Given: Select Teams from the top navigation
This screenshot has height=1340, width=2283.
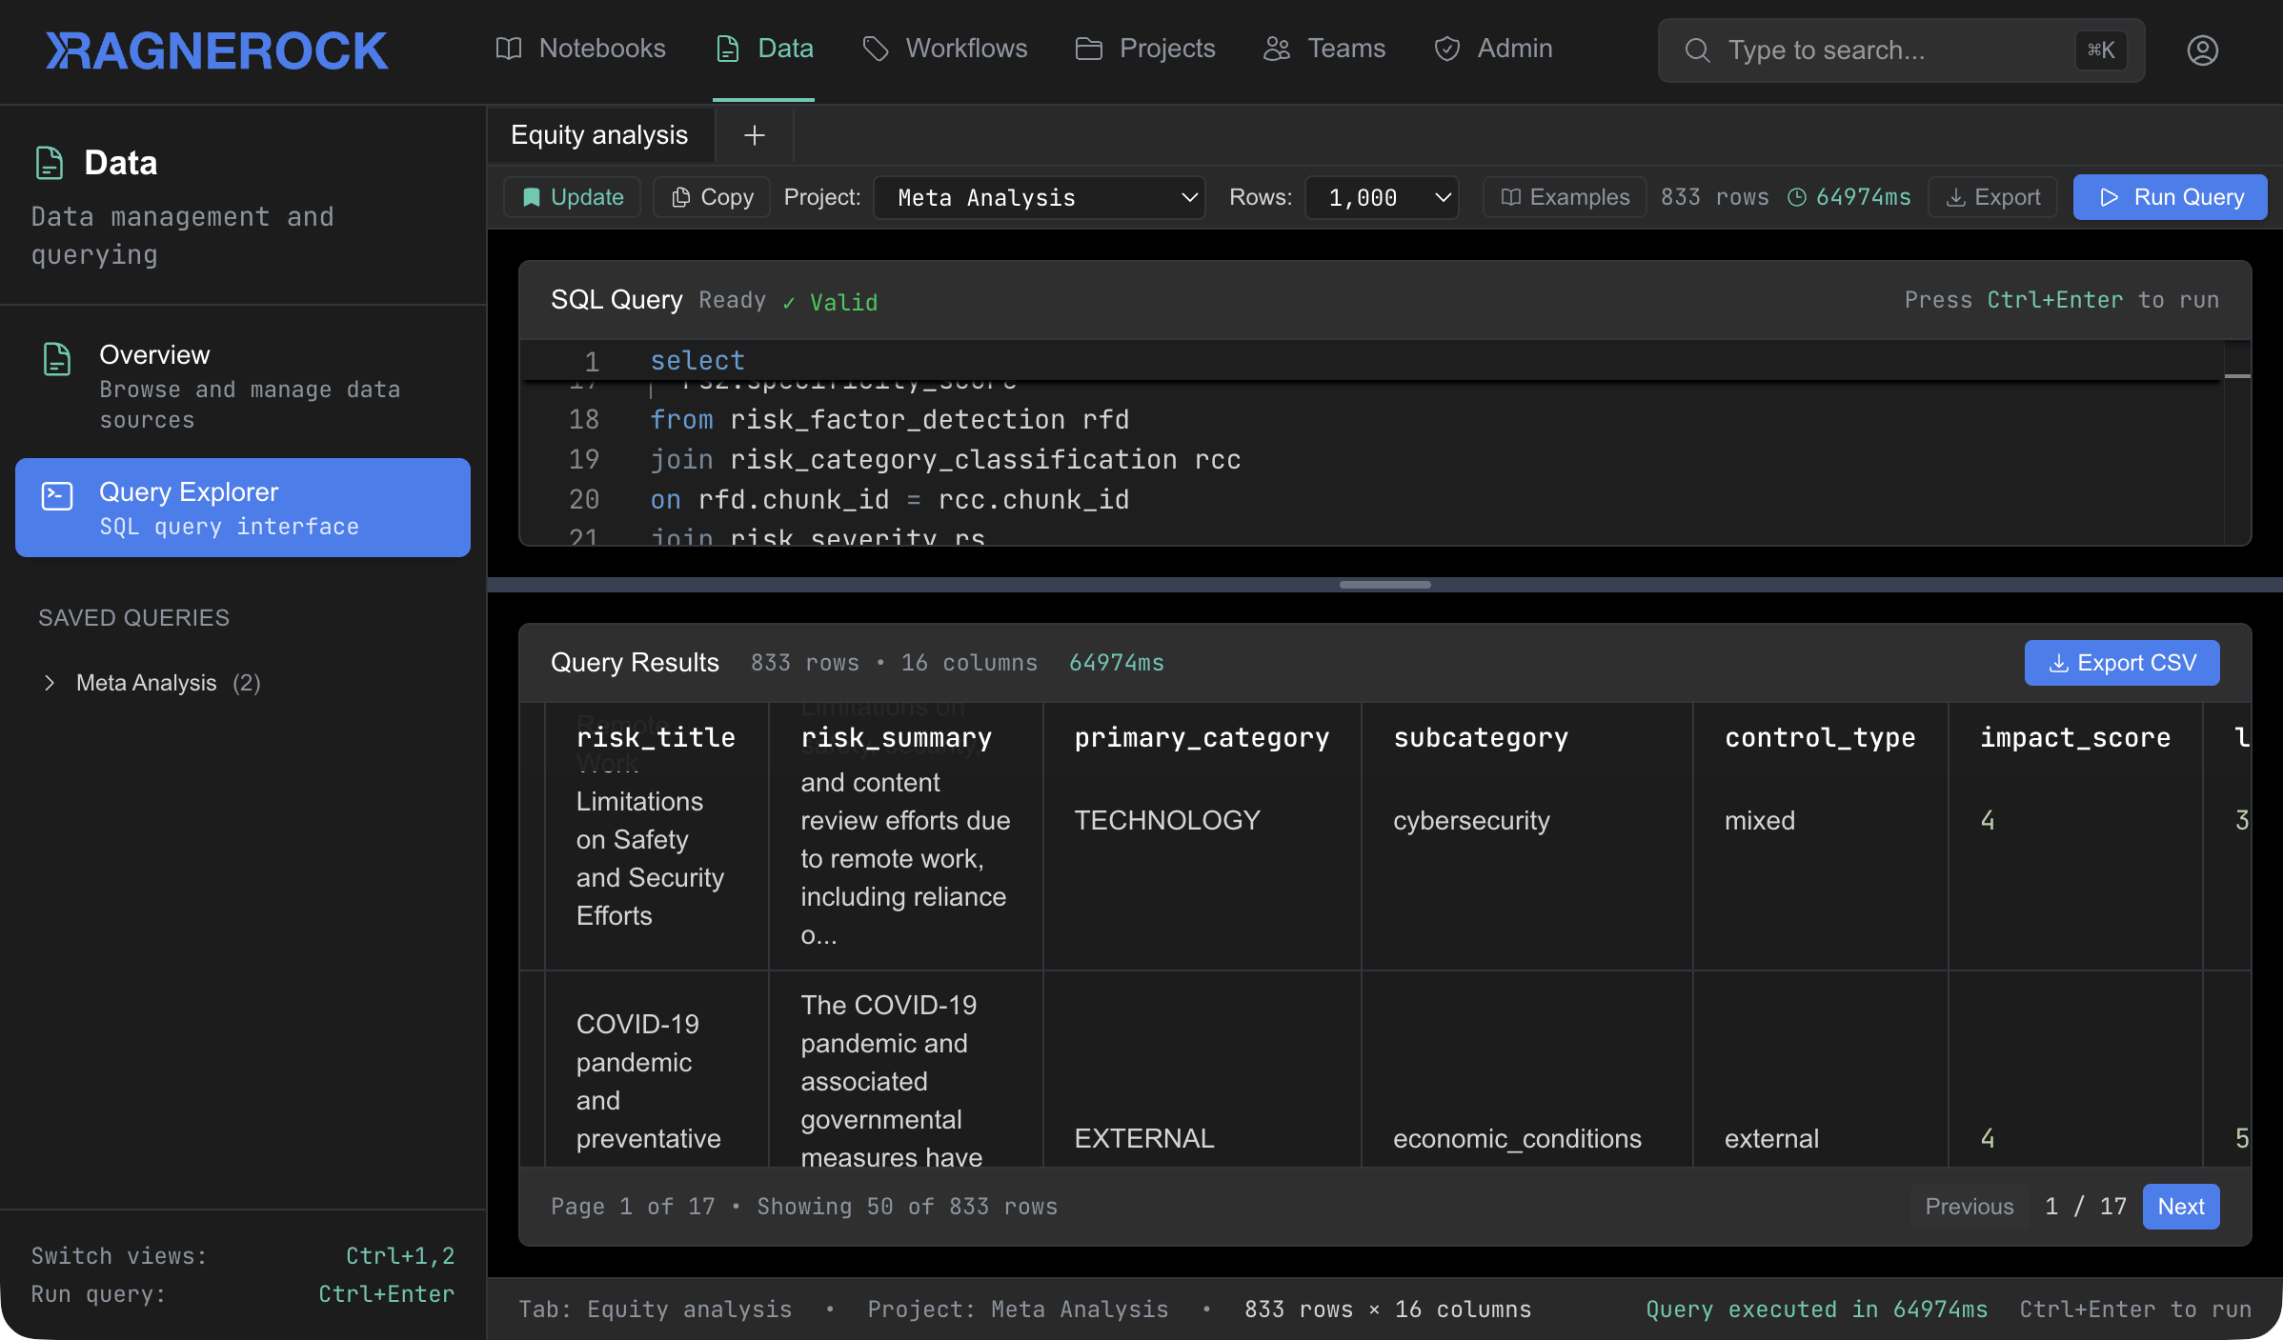Looking at the screenshot, I should click(1323, 48).
